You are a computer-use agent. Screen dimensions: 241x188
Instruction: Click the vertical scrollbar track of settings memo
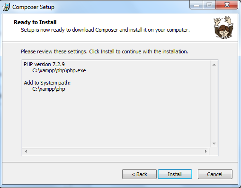point(214,104)
